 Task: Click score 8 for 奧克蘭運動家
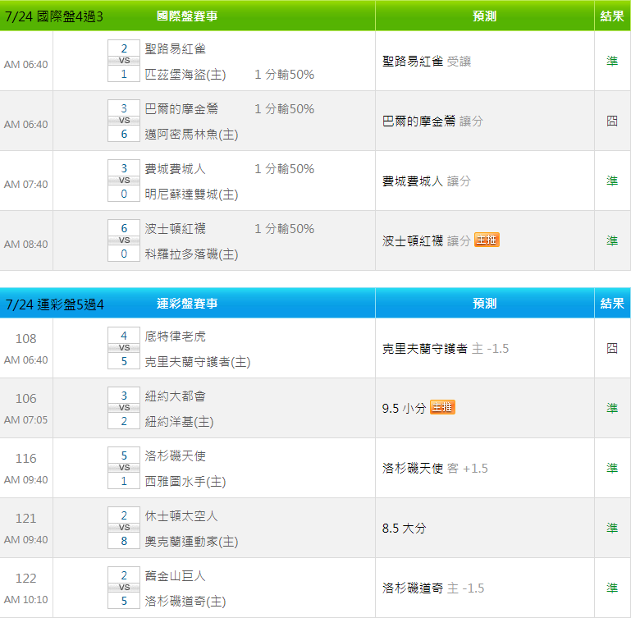(124, 541)
